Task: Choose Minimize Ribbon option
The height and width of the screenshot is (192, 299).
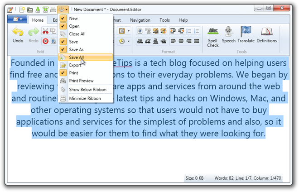Action: click(x=86, y=99)
